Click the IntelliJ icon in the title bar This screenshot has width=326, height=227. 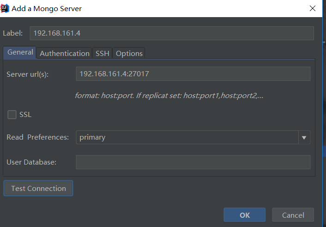(6, 8)
